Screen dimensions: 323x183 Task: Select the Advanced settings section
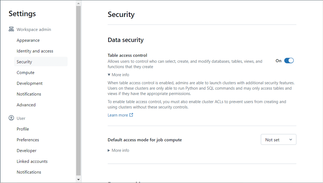coord(26,105)
